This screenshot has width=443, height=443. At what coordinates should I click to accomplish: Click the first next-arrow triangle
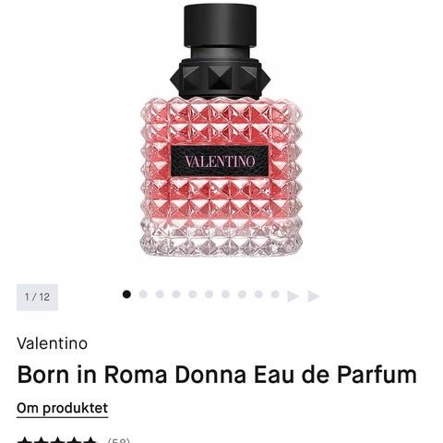(293, 296)
